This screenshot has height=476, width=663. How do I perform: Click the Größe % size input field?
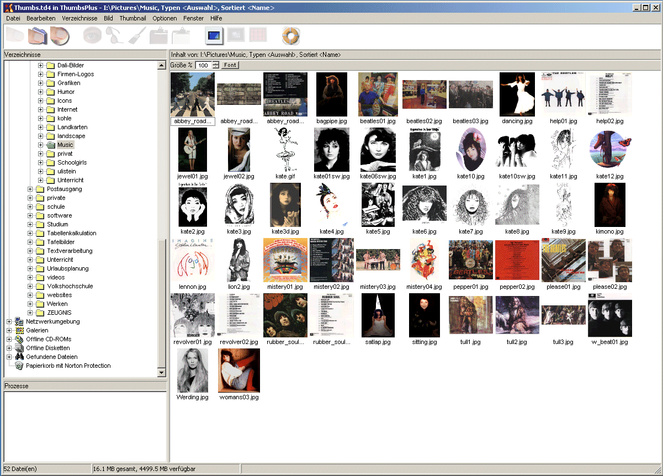pos(203,65)
